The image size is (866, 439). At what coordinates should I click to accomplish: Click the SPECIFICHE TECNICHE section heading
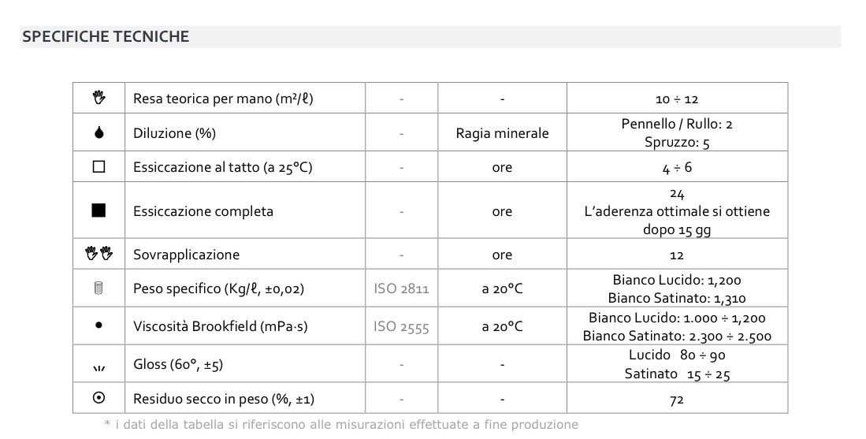point(106,36)
